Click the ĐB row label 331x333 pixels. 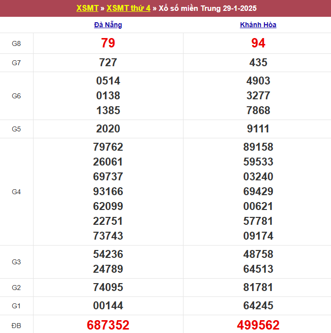click(x=16, y=325)
